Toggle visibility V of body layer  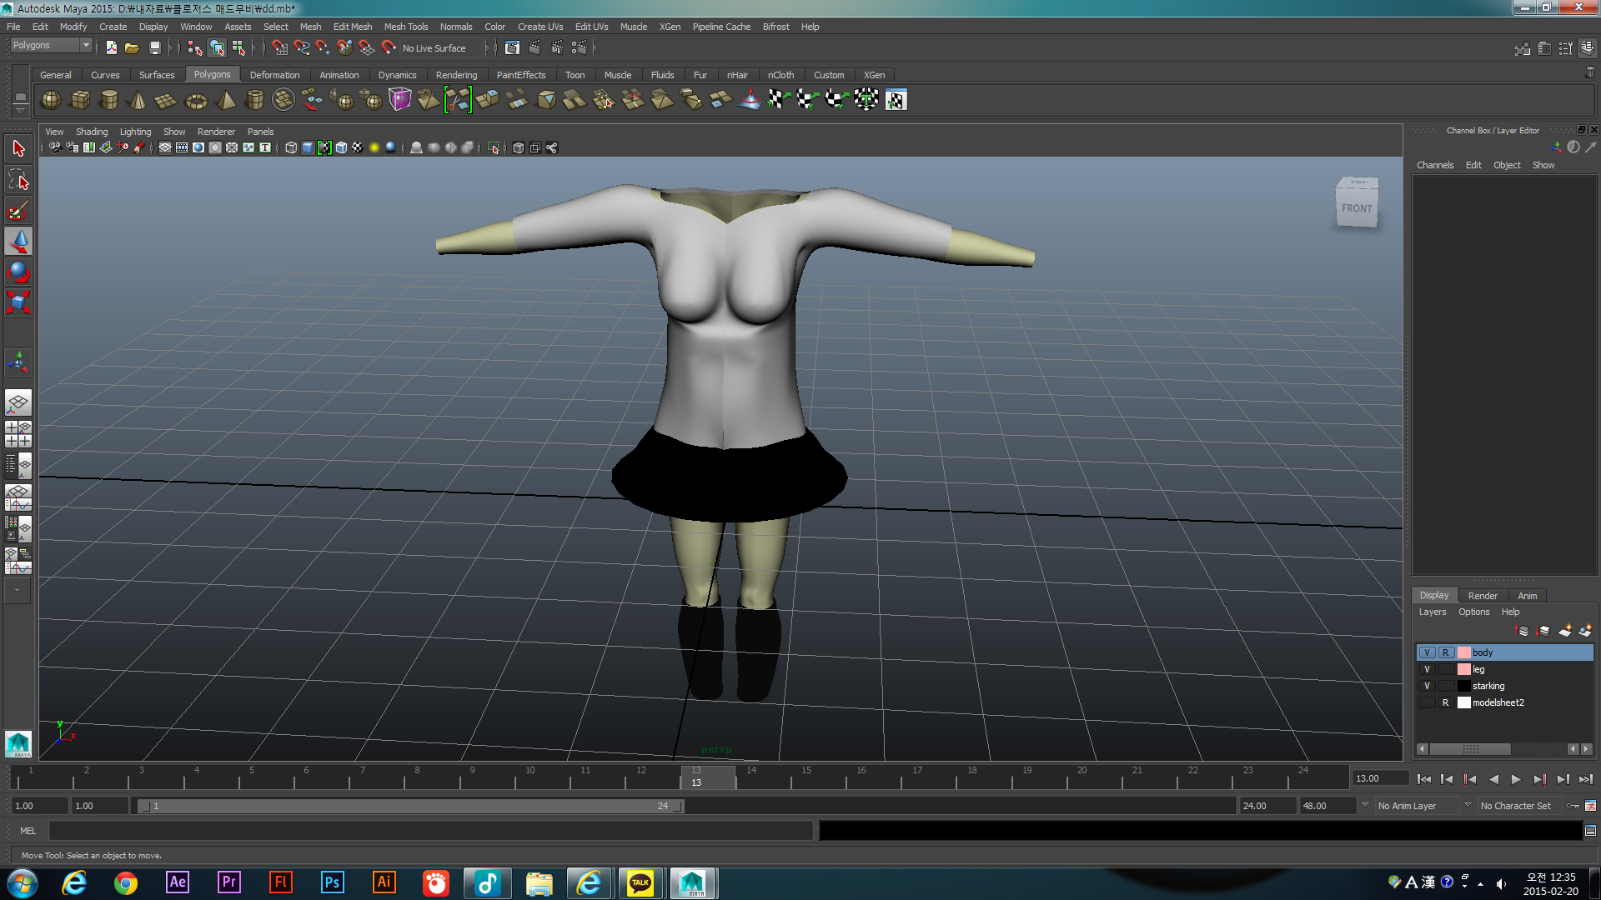[x=1428, y=652]
